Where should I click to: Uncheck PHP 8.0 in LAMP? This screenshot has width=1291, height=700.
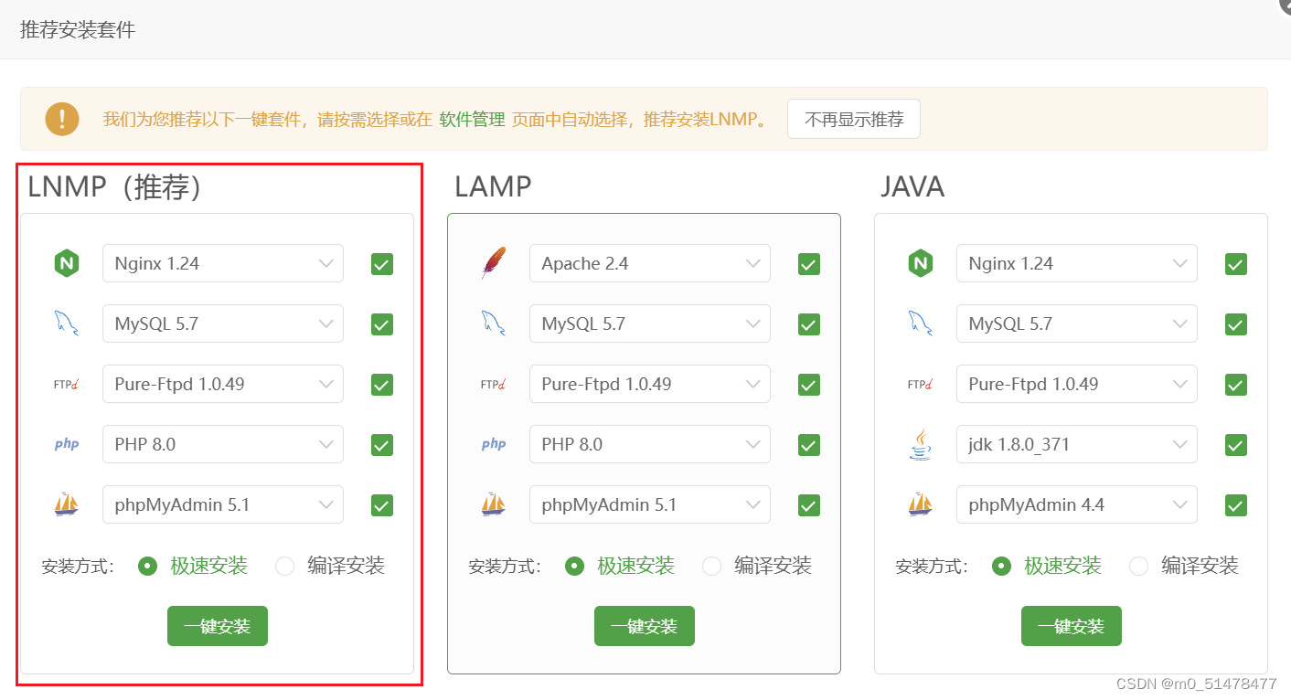[809, 445]
